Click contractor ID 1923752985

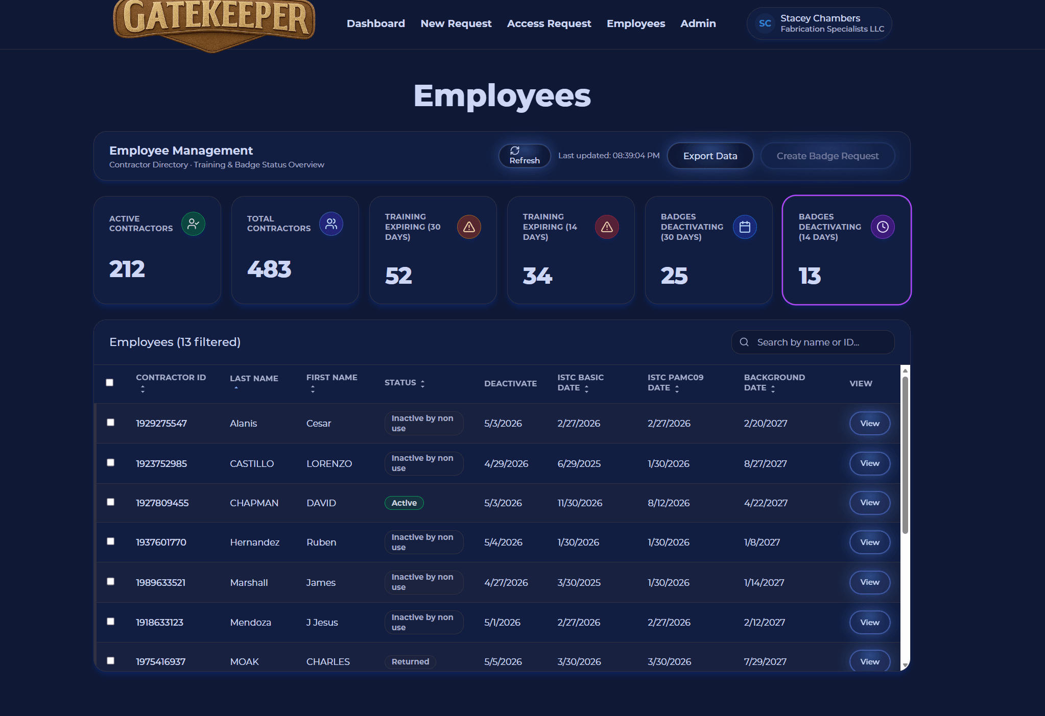161,463
